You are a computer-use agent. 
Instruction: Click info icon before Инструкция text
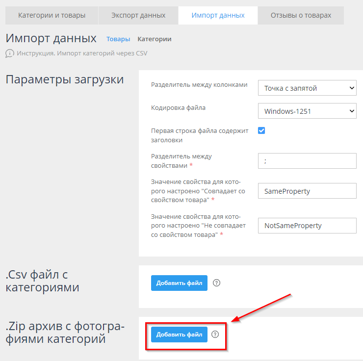(9, 53)
